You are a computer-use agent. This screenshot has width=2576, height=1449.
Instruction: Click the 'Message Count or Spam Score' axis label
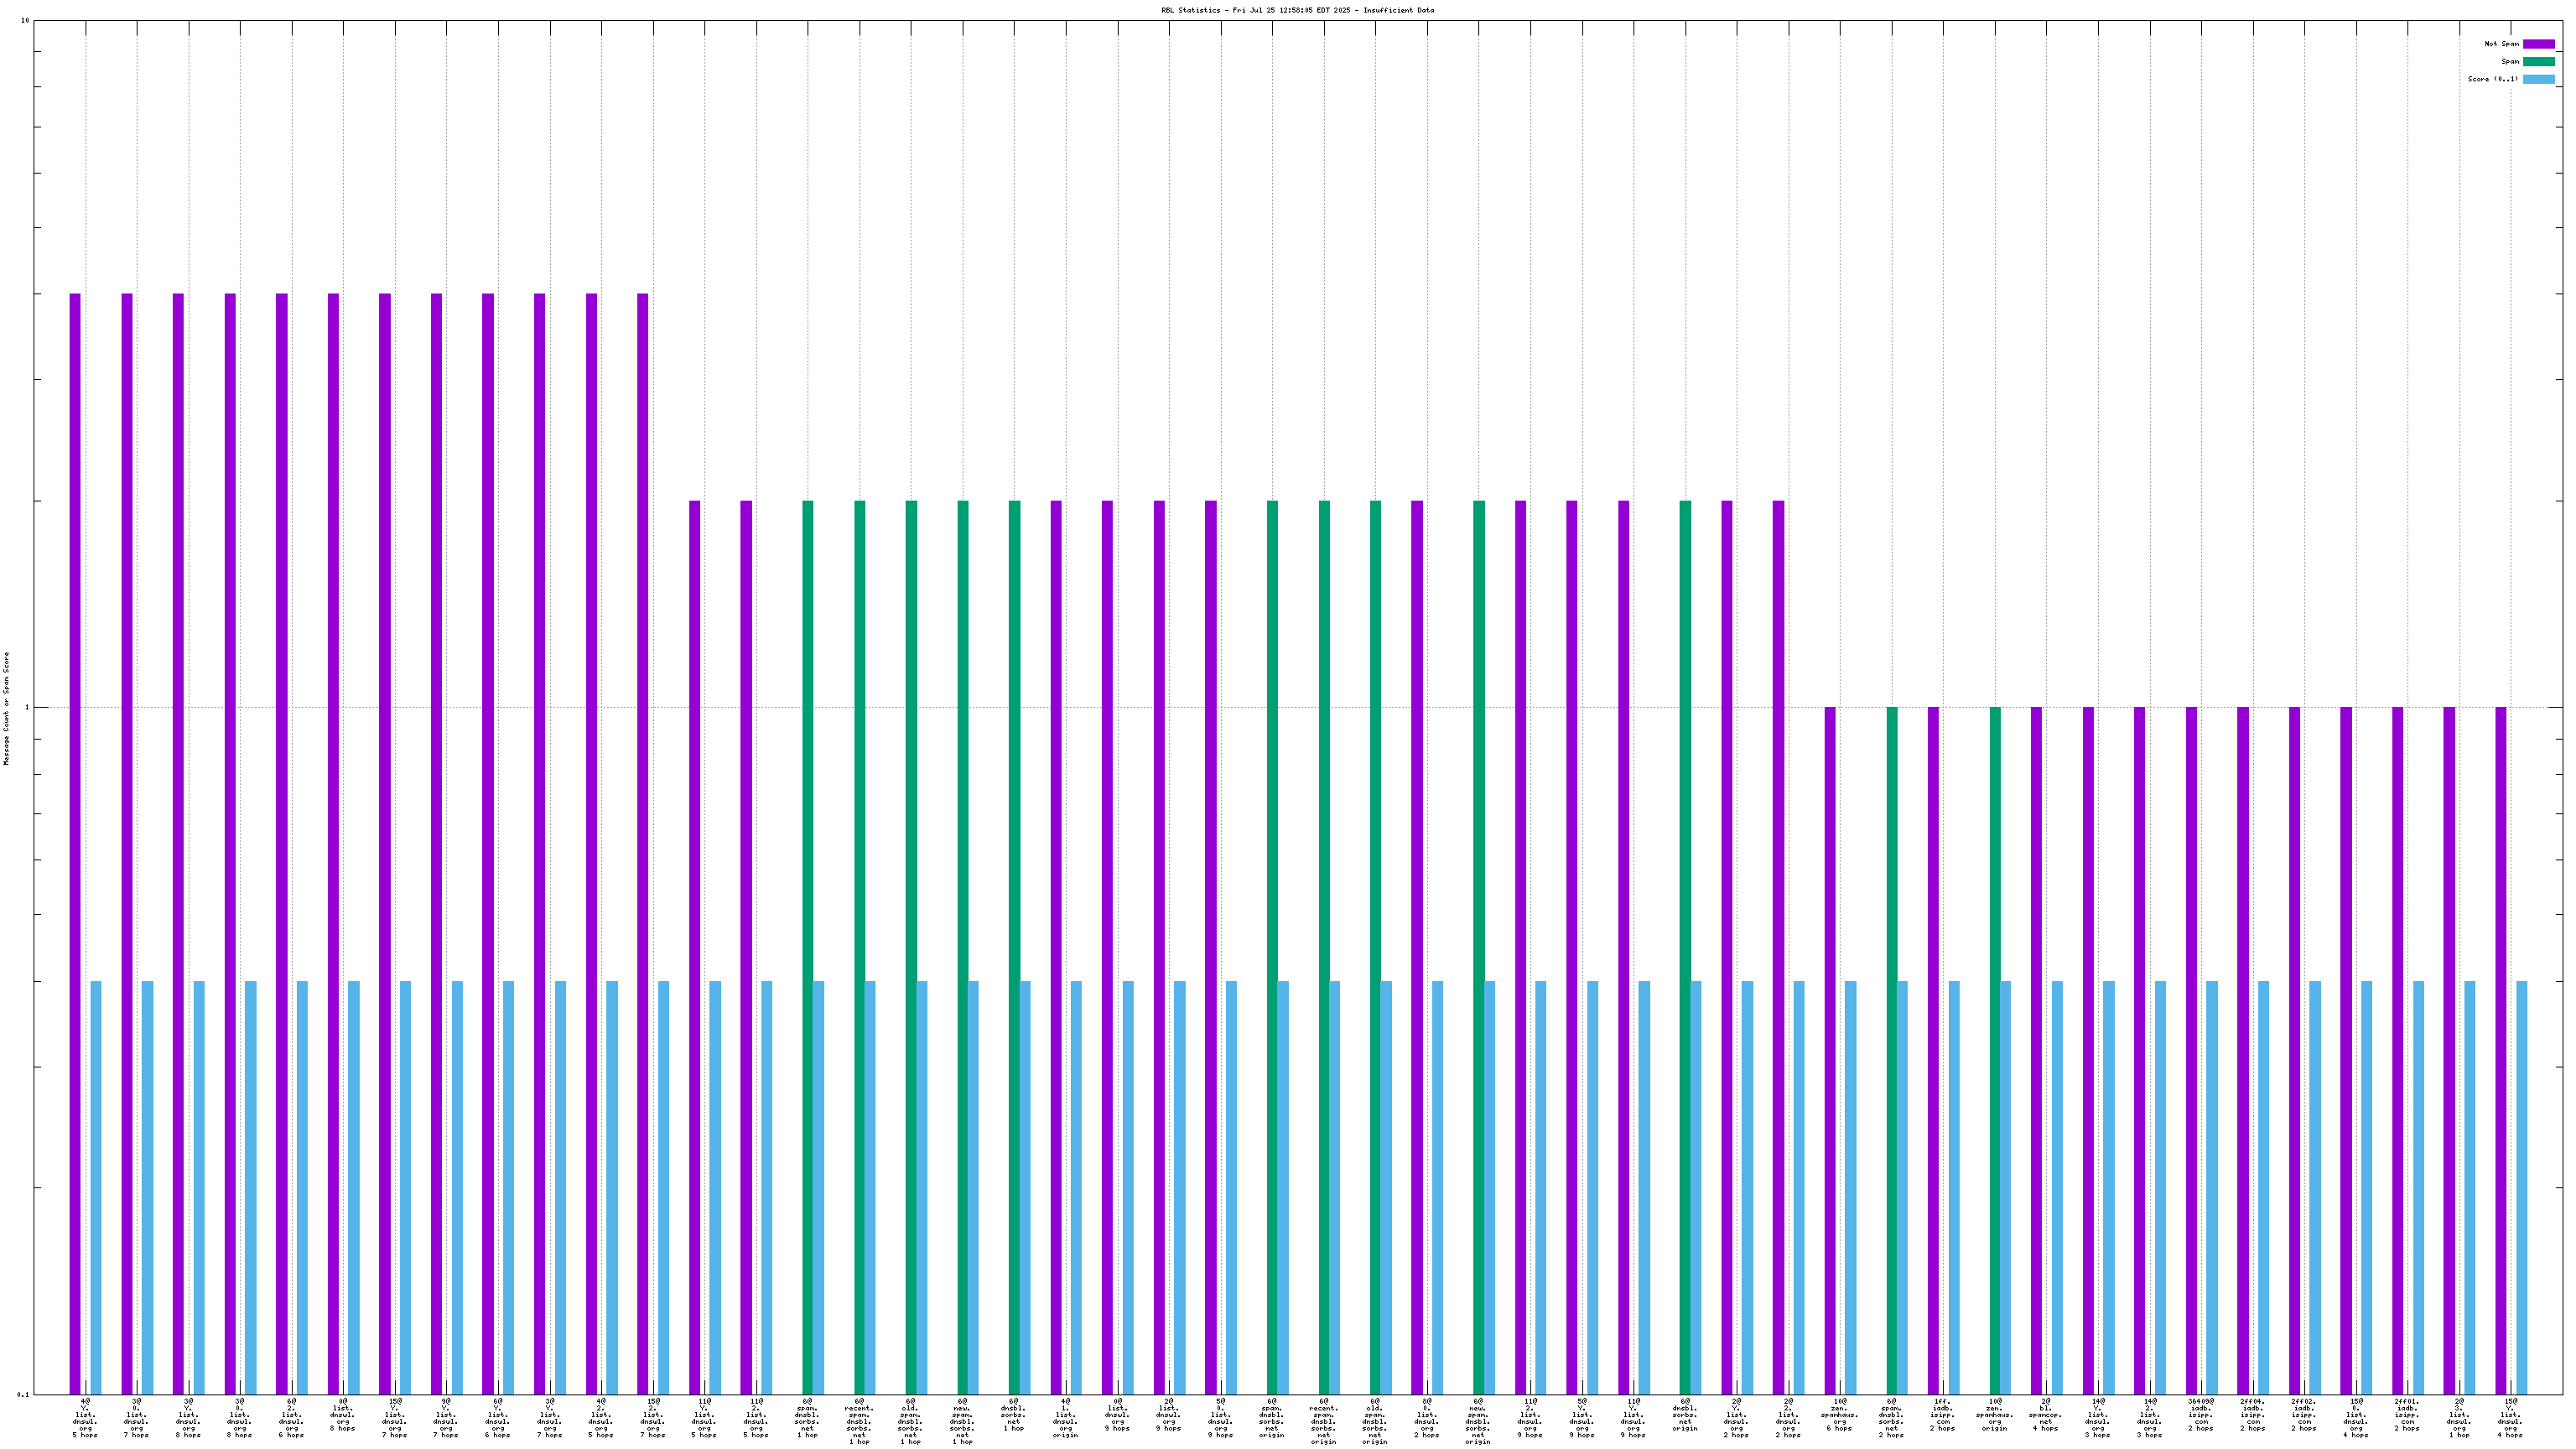[x=6, y=708]
